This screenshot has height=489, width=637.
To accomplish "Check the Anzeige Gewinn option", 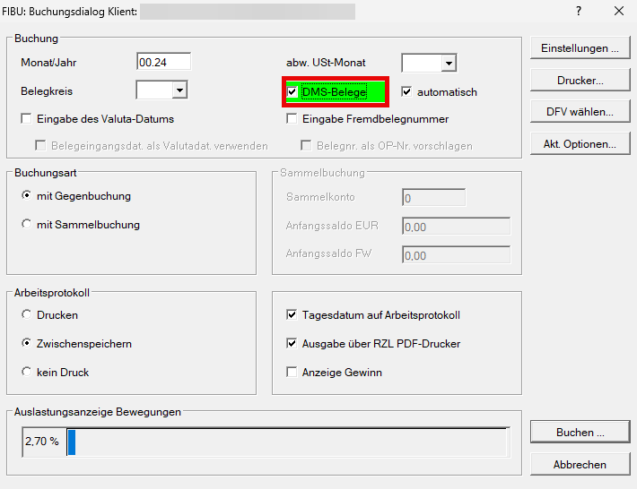I will click(x=292, y=373).
